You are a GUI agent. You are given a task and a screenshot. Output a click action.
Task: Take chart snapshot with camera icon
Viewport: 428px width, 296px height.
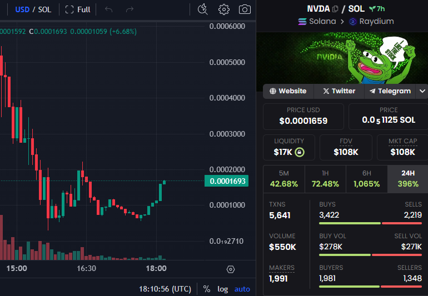(245, 9)
